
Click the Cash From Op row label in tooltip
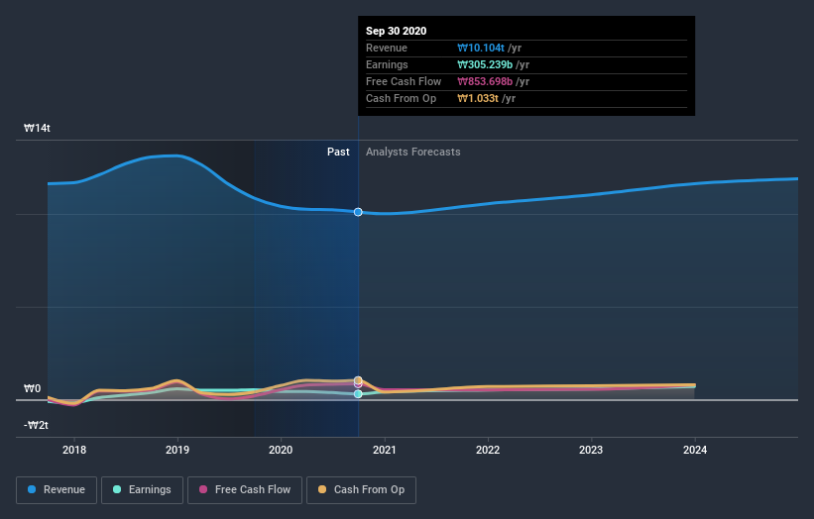point(401,98)
